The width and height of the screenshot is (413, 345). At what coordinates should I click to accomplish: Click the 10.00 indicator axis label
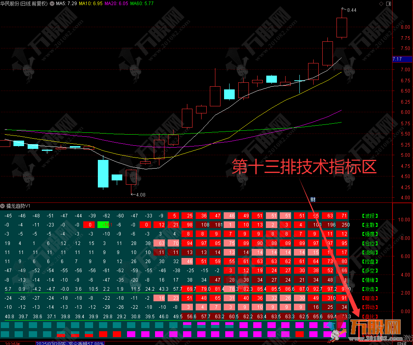[404, 220]
